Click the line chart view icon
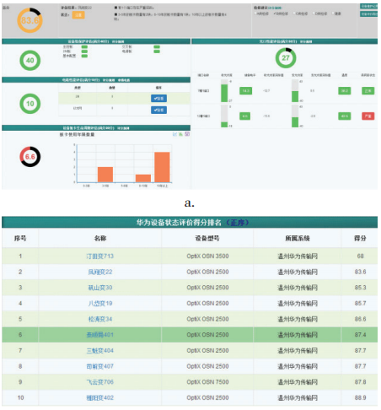 (174, 134)
